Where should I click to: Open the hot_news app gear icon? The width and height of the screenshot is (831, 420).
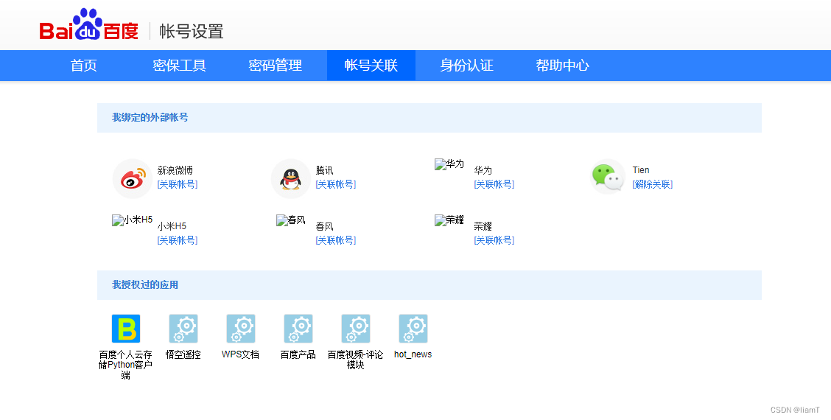(413, 329)
